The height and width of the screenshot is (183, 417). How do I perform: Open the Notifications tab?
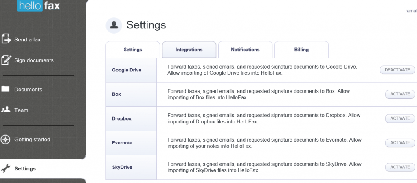point(245,50)
